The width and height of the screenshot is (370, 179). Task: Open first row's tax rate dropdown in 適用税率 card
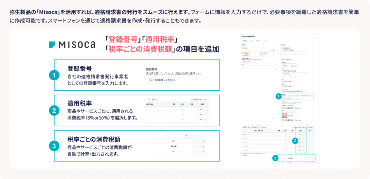[x=203, y=109]
